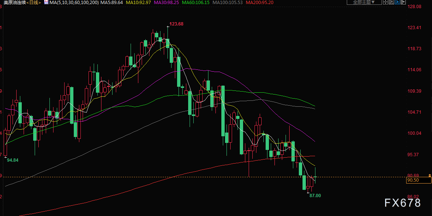Screen dimensions: 432x216
Task: Click the 86.02 price axis label
Action: click(413, 197)
